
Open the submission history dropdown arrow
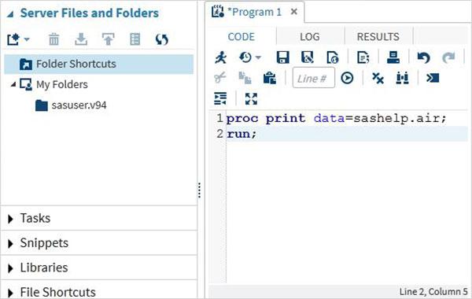[x=258, y=57]
